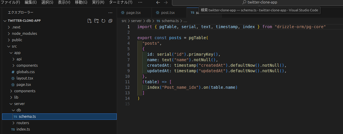Open the menu bar overflow ellipsis
The width and height of the screenshot is (343, 134).
pyautogui.click(x=140, y=2)
